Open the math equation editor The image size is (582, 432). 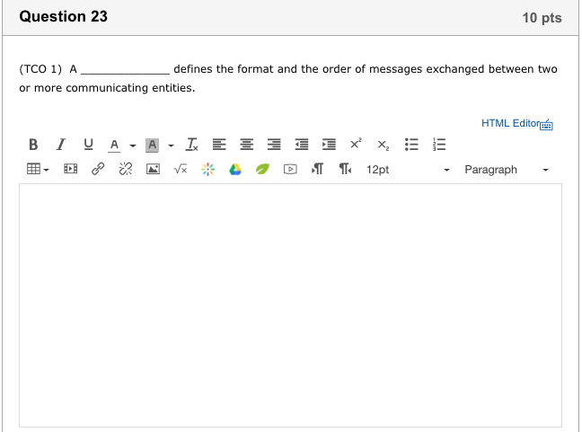[181, 169]
